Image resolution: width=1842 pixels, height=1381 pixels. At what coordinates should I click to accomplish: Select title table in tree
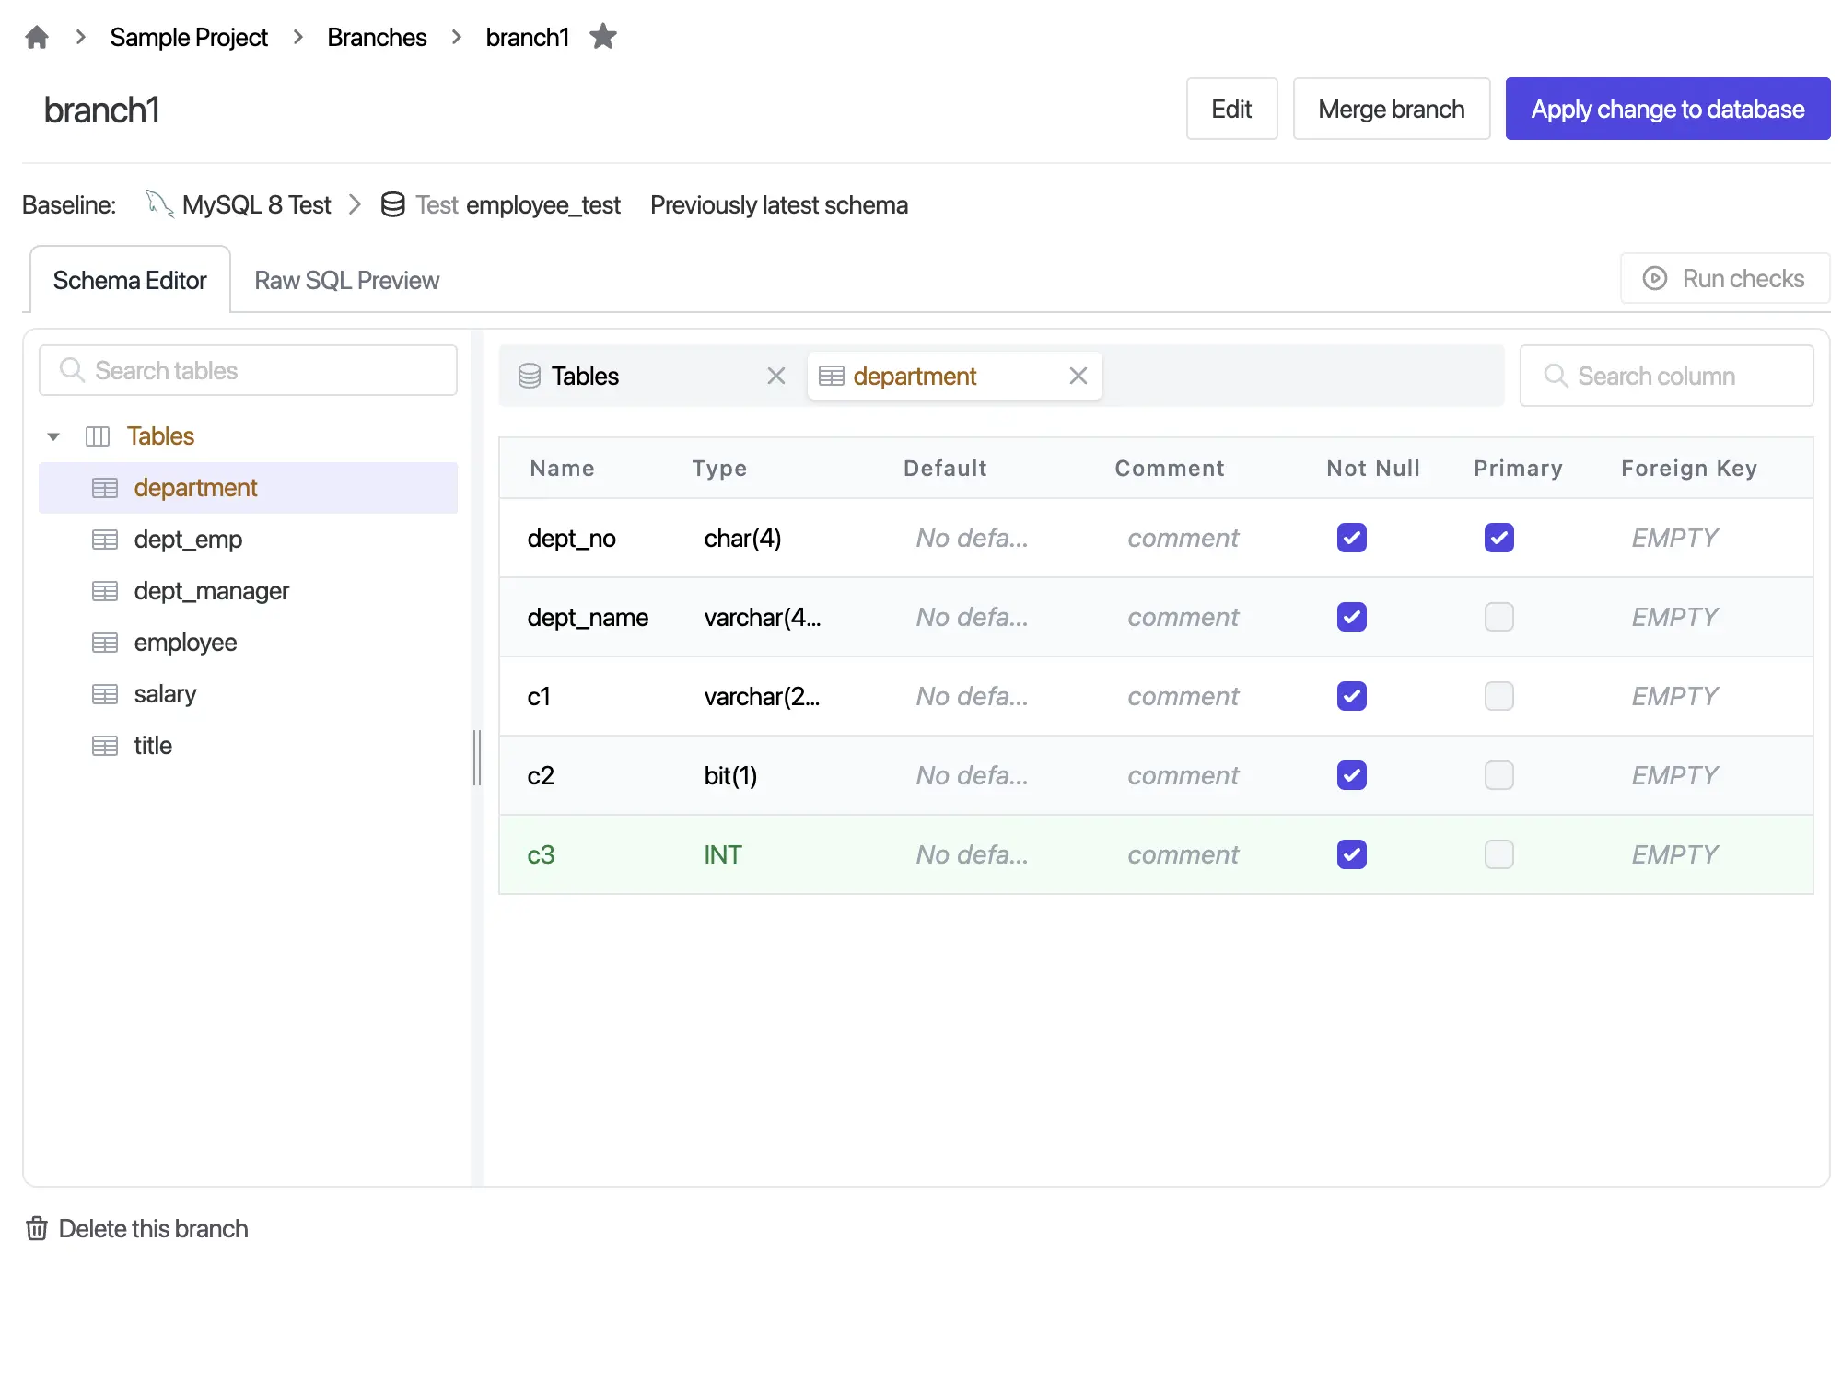tap(248, 746)
